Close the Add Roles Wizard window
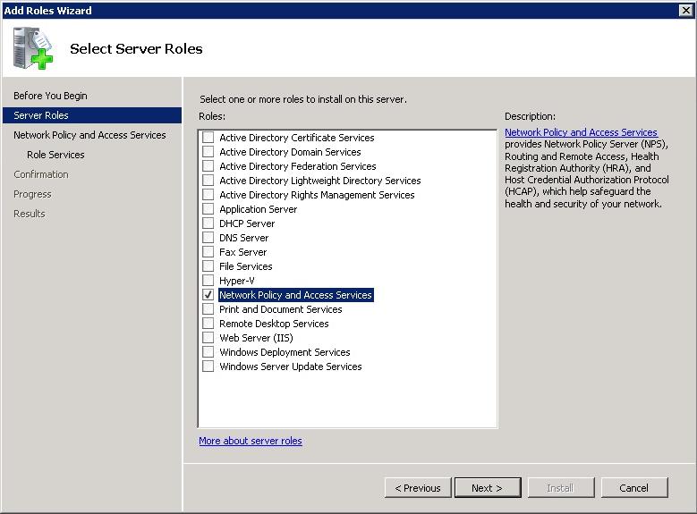697x514 pixels. click(686, 10)
